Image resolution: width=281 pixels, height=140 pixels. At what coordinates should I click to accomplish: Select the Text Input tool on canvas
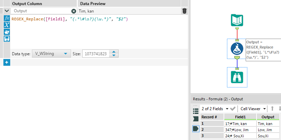(237, 20)
